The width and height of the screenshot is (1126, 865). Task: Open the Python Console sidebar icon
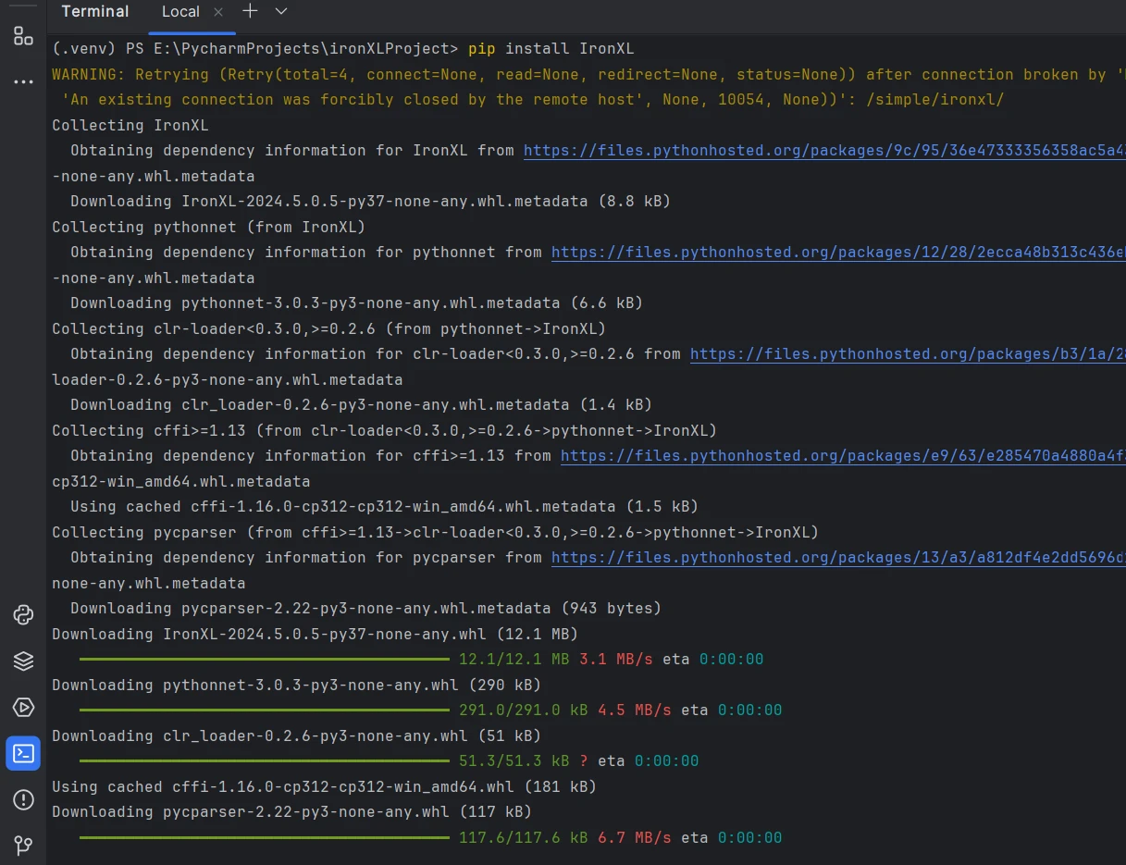click(23, 614)
